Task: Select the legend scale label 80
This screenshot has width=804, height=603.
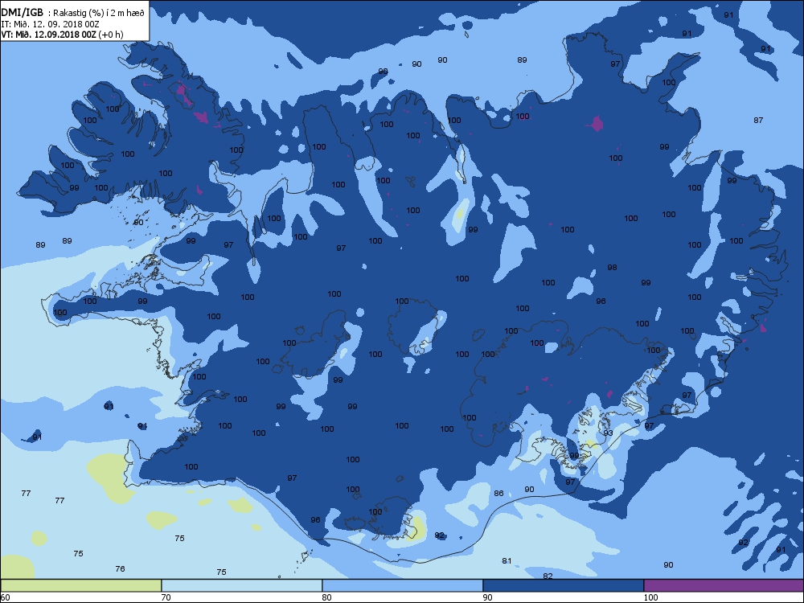Action: (x=327, y=597)
